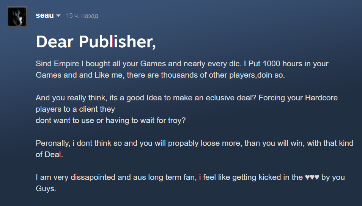
Task: Click the '15 ч. назад' timestamp
Action: pos(82,16)
